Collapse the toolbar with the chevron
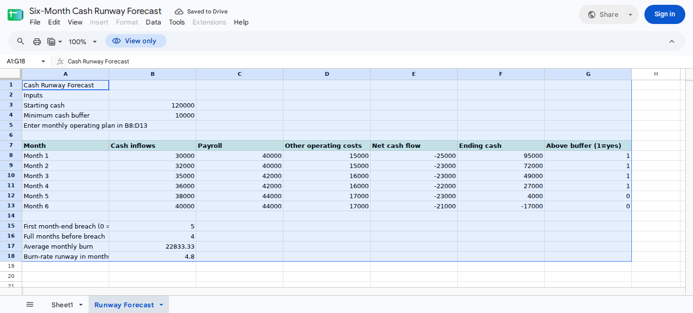This screenshot has height=313, width=693. coord(672,41)
